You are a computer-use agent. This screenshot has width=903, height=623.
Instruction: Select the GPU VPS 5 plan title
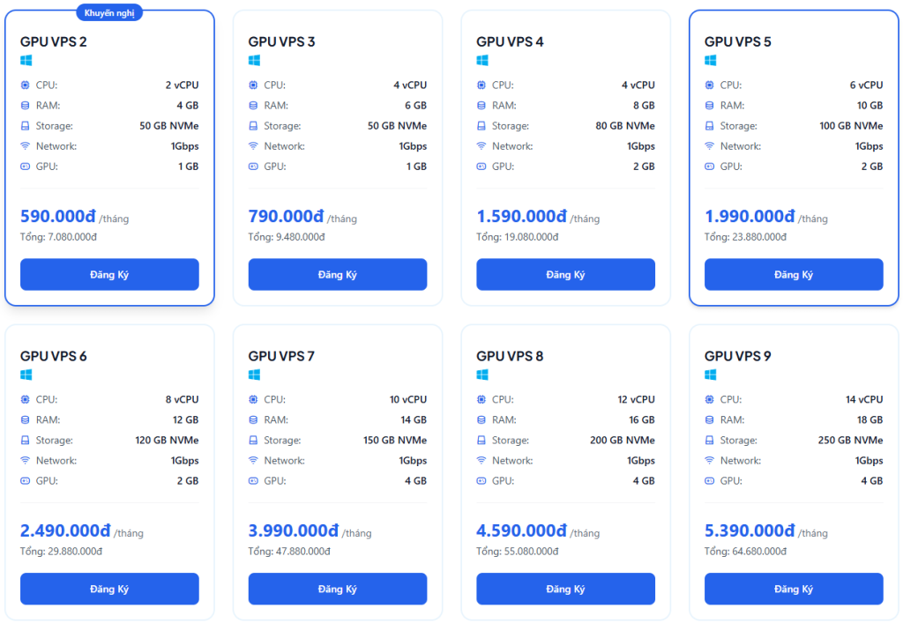point(737,41)
